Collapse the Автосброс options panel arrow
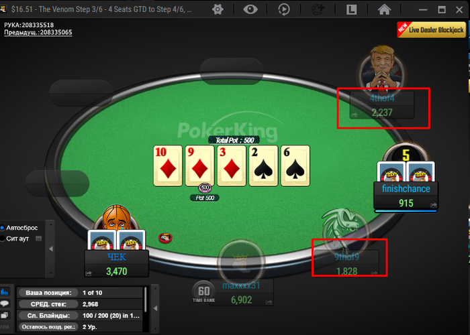 (x=50, y=249)
